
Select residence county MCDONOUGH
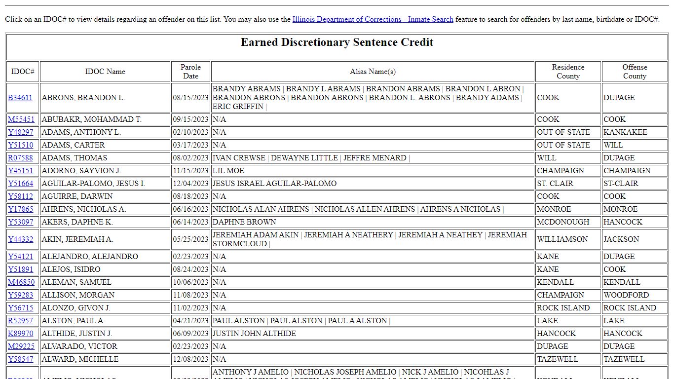tap(564, 222)
